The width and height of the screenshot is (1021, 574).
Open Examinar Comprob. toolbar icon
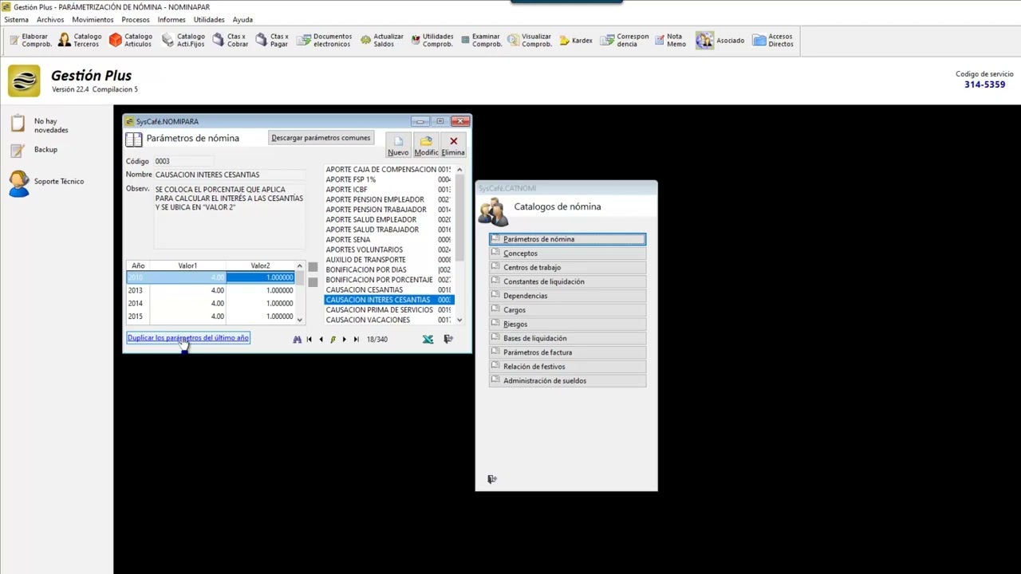pyautogui.click(x=480, y=40)
